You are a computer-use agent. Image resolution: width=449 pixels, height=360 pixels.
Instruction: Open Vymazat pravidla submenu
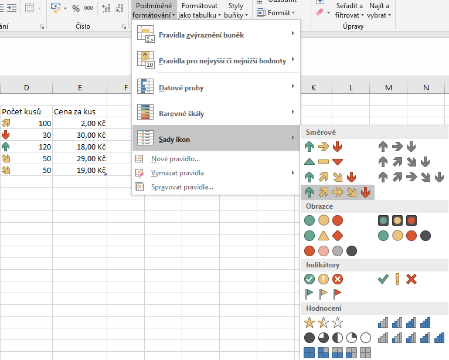216,173
